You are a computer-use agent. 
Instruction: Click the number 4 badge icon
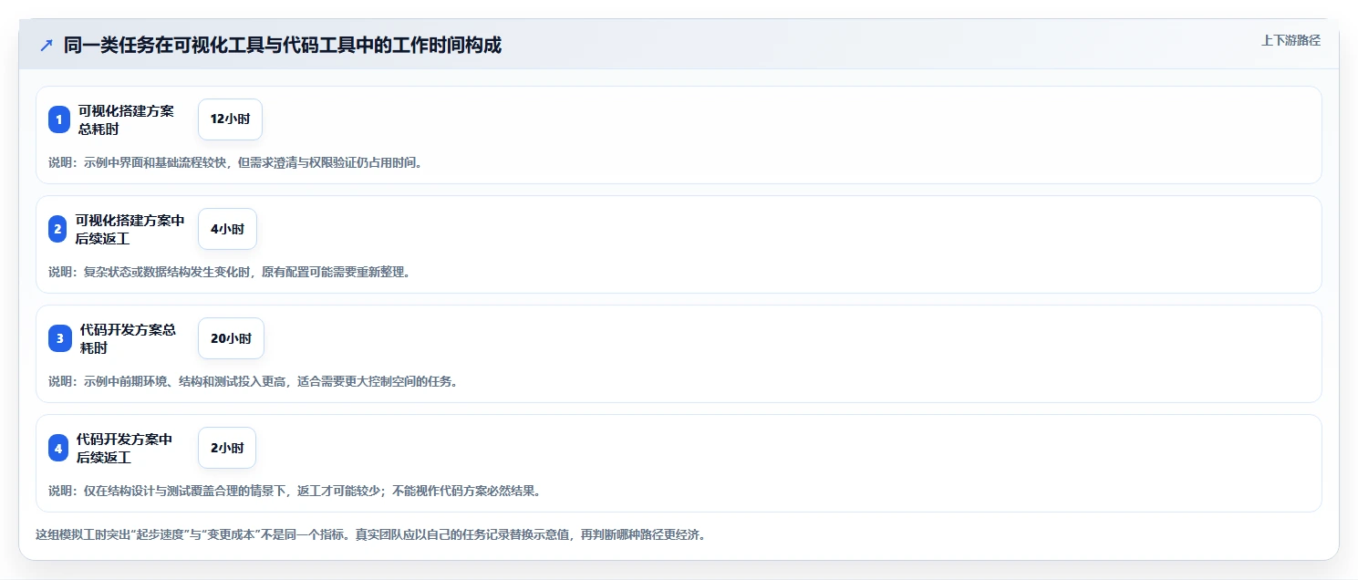coord(58,448)
